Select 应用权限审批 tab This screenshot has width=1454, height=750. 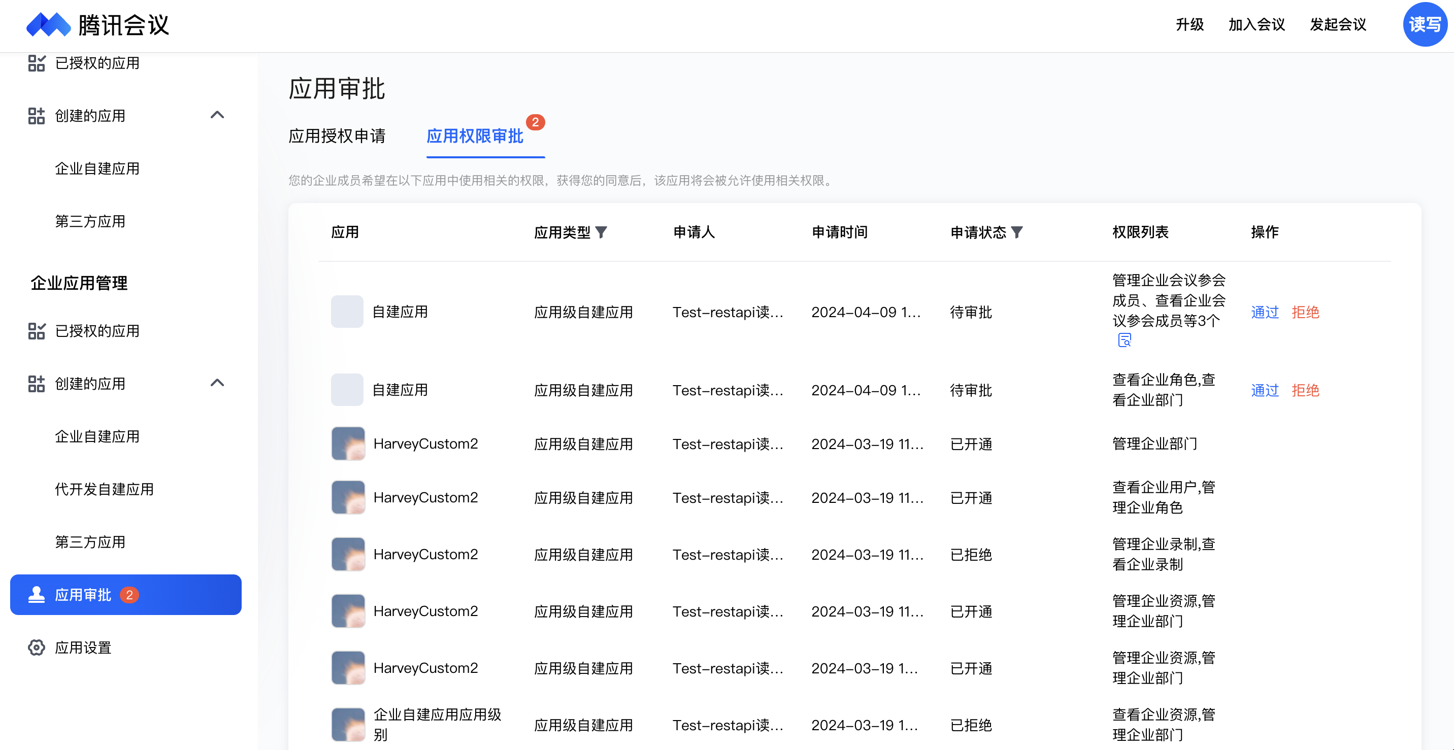[475, 136]
